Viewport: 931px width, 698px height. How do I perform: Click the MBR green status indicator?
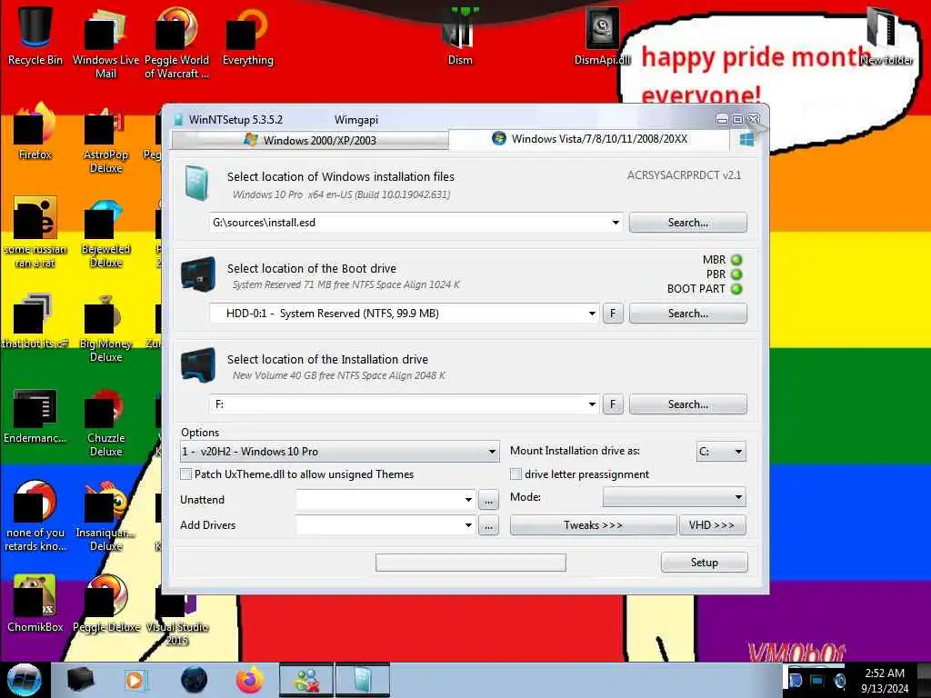click(x=736, y=260)
